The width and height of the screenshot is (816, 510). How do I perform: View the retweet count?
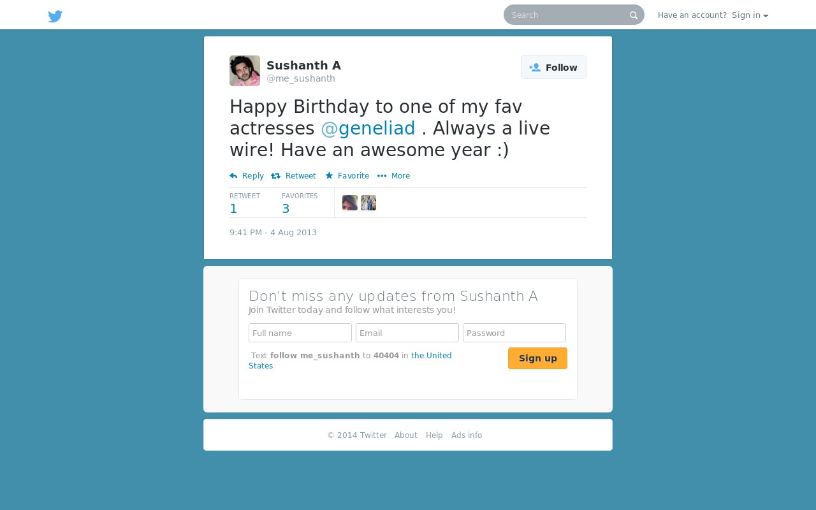click(233, 208)
